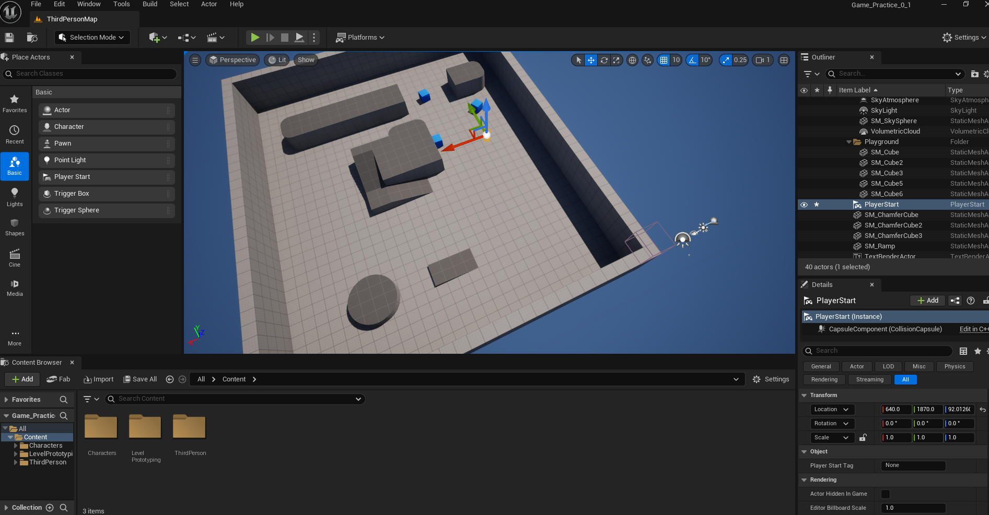Image resolution: width=989 pixels, height=515 pixels.
Task: Click the Stop simulation button
Action: coord(285,38)
